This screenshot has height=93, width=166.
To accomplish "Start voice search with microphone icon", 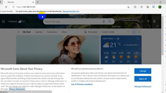I will (x=104, y=21).
